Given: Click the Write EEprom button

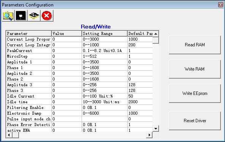Looking at the screenshot, I should [x=195, y=93].
